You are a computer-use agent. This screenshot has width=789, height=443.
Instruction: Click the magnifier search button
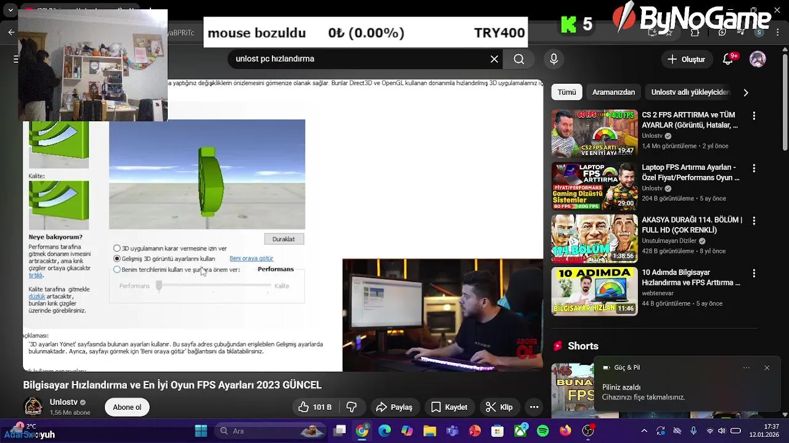click(x=519, y=59)
